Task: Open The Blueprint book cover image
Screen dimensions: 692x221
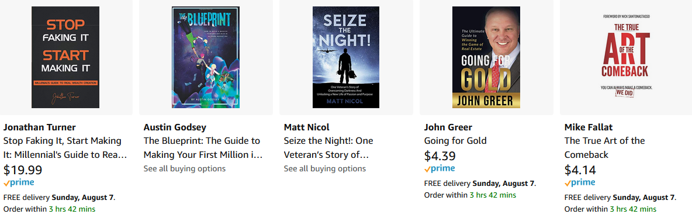Action: click(206, 57)
